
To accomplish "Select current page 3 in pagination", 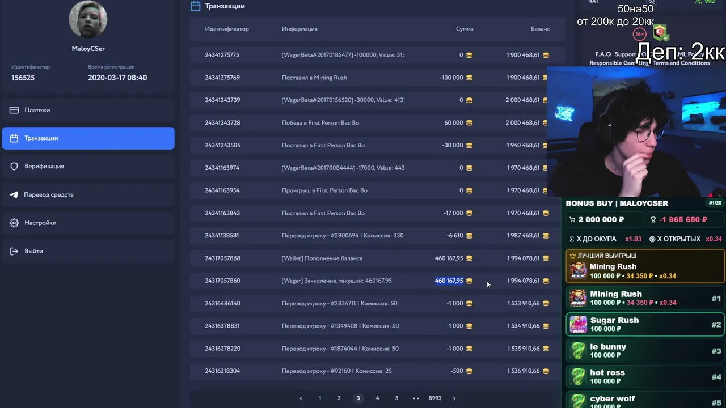I will pyautogui.click(x=358, y=398).
